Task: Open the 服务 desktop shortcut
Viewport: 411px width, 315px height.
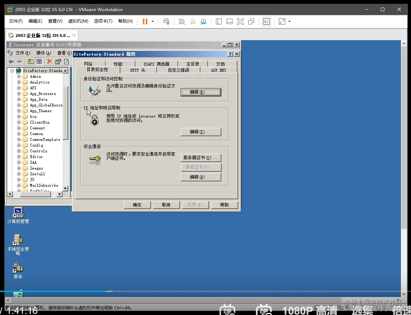Action: tap(18, 271)
